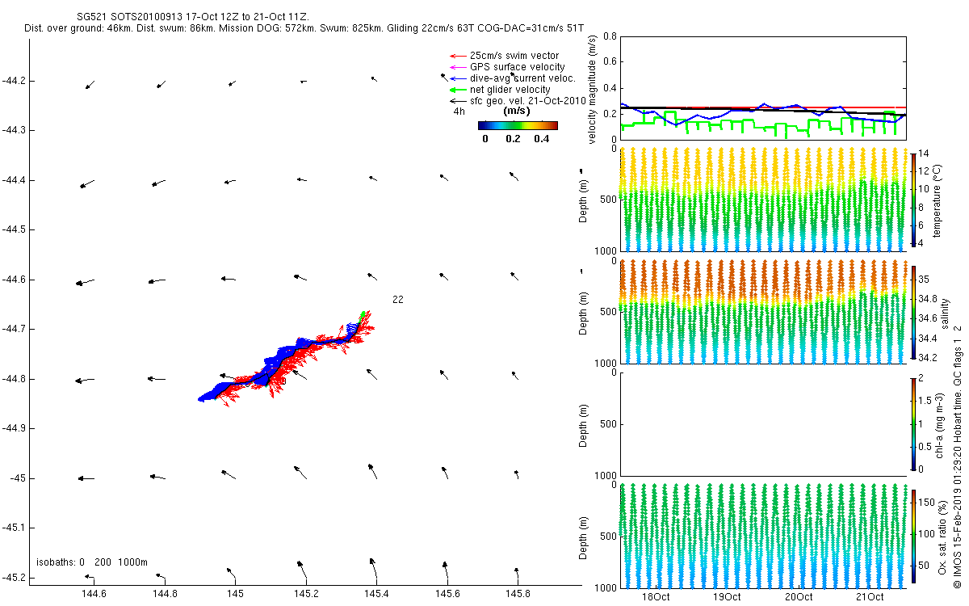This screenshot has height=606, width=969.
Task: Click the chl-a colorbar
Action: (913, 423)
